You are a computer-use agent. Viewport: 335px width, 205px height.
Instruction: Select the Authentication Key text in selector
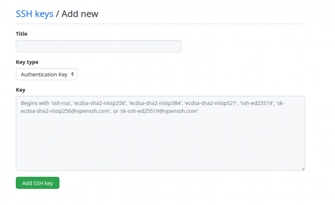(x=44, y=75)
